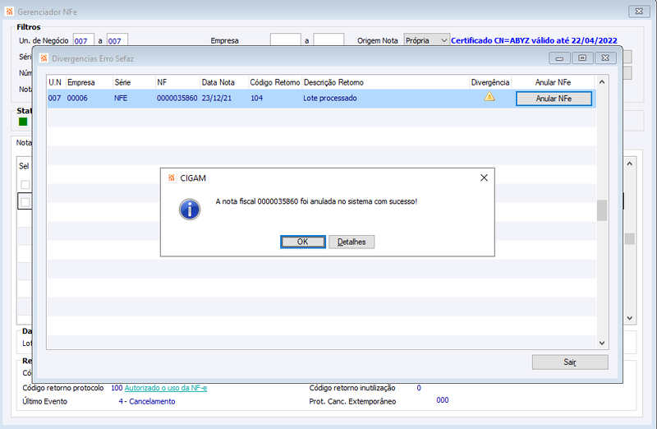Open Autorizado o uso da NF-e link
657x429 pixels.
pos(166,388)
